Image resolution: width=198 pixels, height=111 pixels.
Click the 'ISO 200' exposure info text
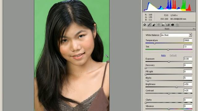pyautogui.click(x=164, y=19)
